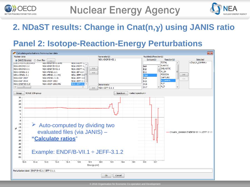Close the Calculate perturbations dialog
This screenshot has width=250, height=187.
[210, 53]
